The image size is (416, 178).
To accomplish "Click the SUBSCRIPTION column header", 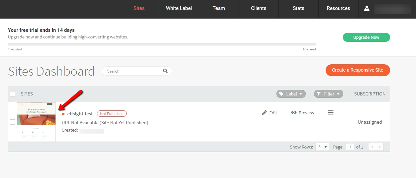I will coord(370,94).
